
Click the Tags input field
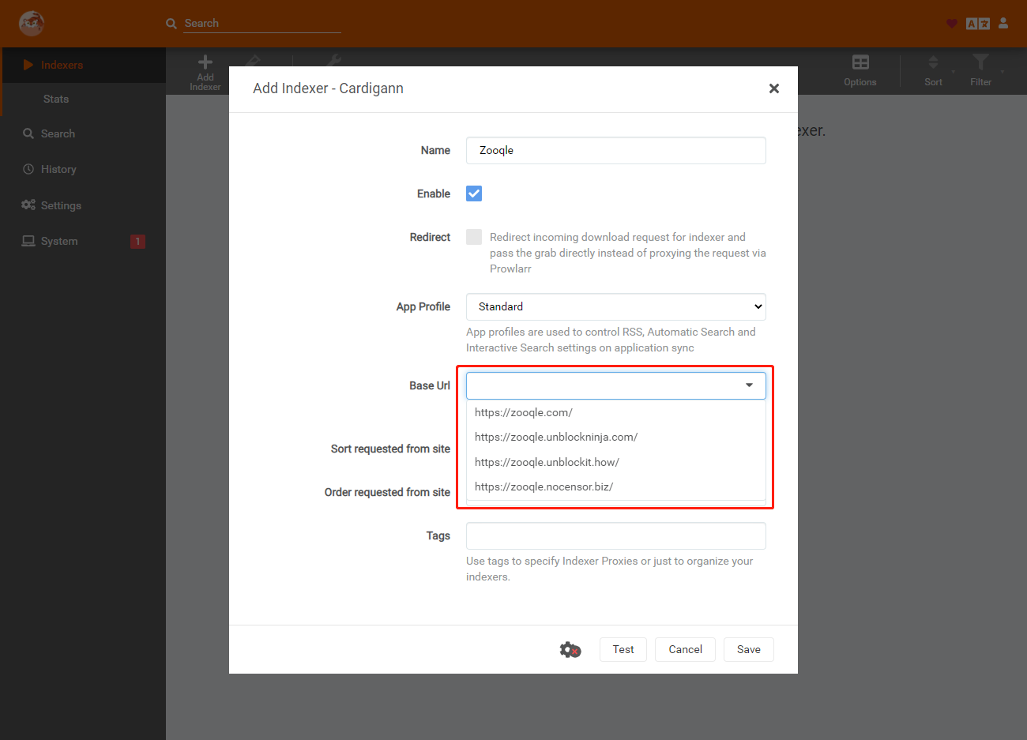[616, 535]
